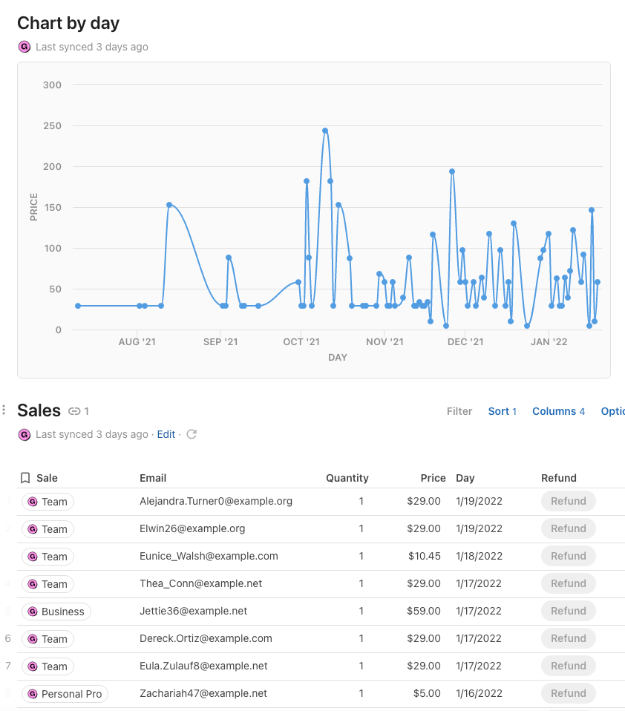The height and width of the screenshot is (711, 625).
Task: Open the Sort 1 settings
Action: click(x=502, y=411)
